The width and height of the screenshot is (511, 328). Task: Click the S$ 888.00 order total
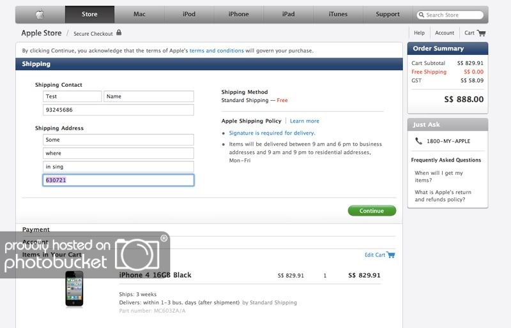tap(464, 100)
